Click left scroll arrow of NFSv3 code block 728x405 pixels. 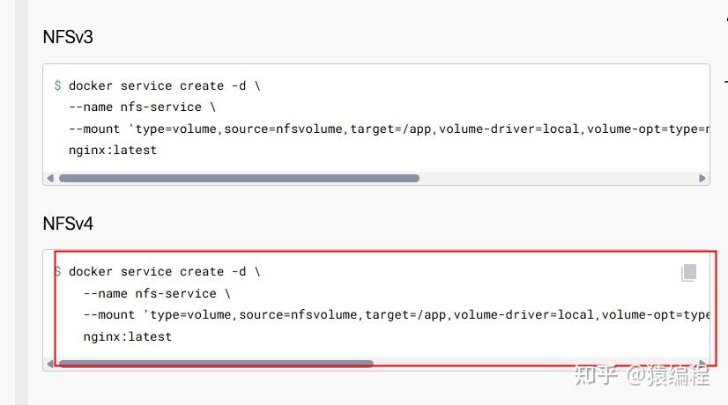50,178
